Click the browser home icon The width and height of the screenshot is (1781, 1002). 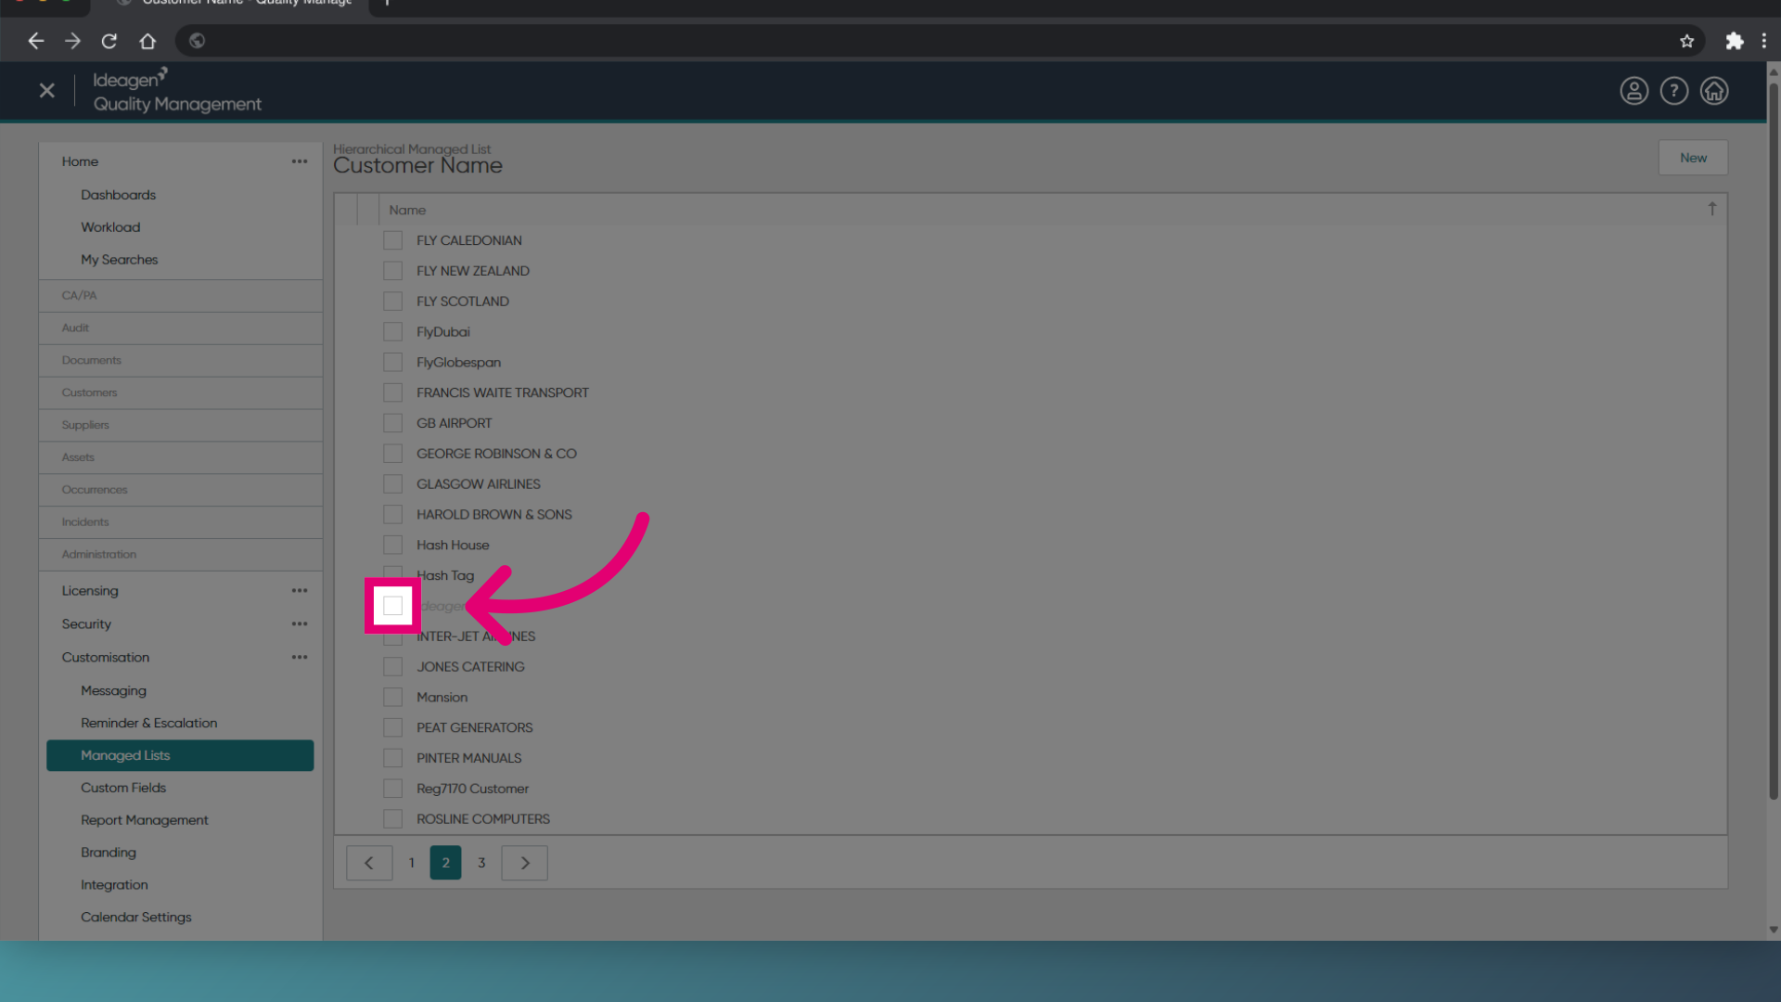[147, 41]
